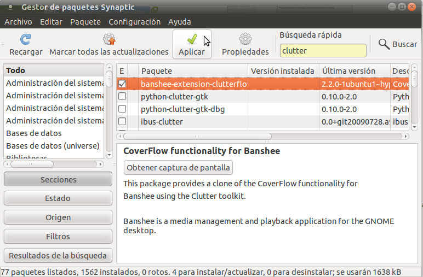The width and height of the screenshot is (423, 277).
Task: Click the Synaptic window title icon
Action: point(10,7)
